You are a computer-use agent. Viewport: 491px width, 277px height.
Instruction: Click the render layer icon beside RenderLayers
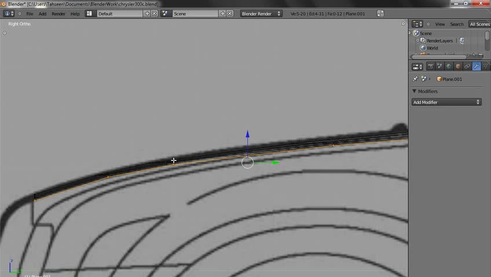pyautogui.click(x=462, y=40)
